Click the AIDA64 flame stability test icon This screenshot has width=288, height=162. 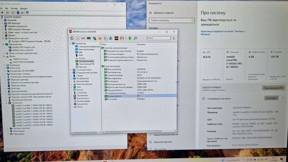pyautogui.click(x=100, y=38)
